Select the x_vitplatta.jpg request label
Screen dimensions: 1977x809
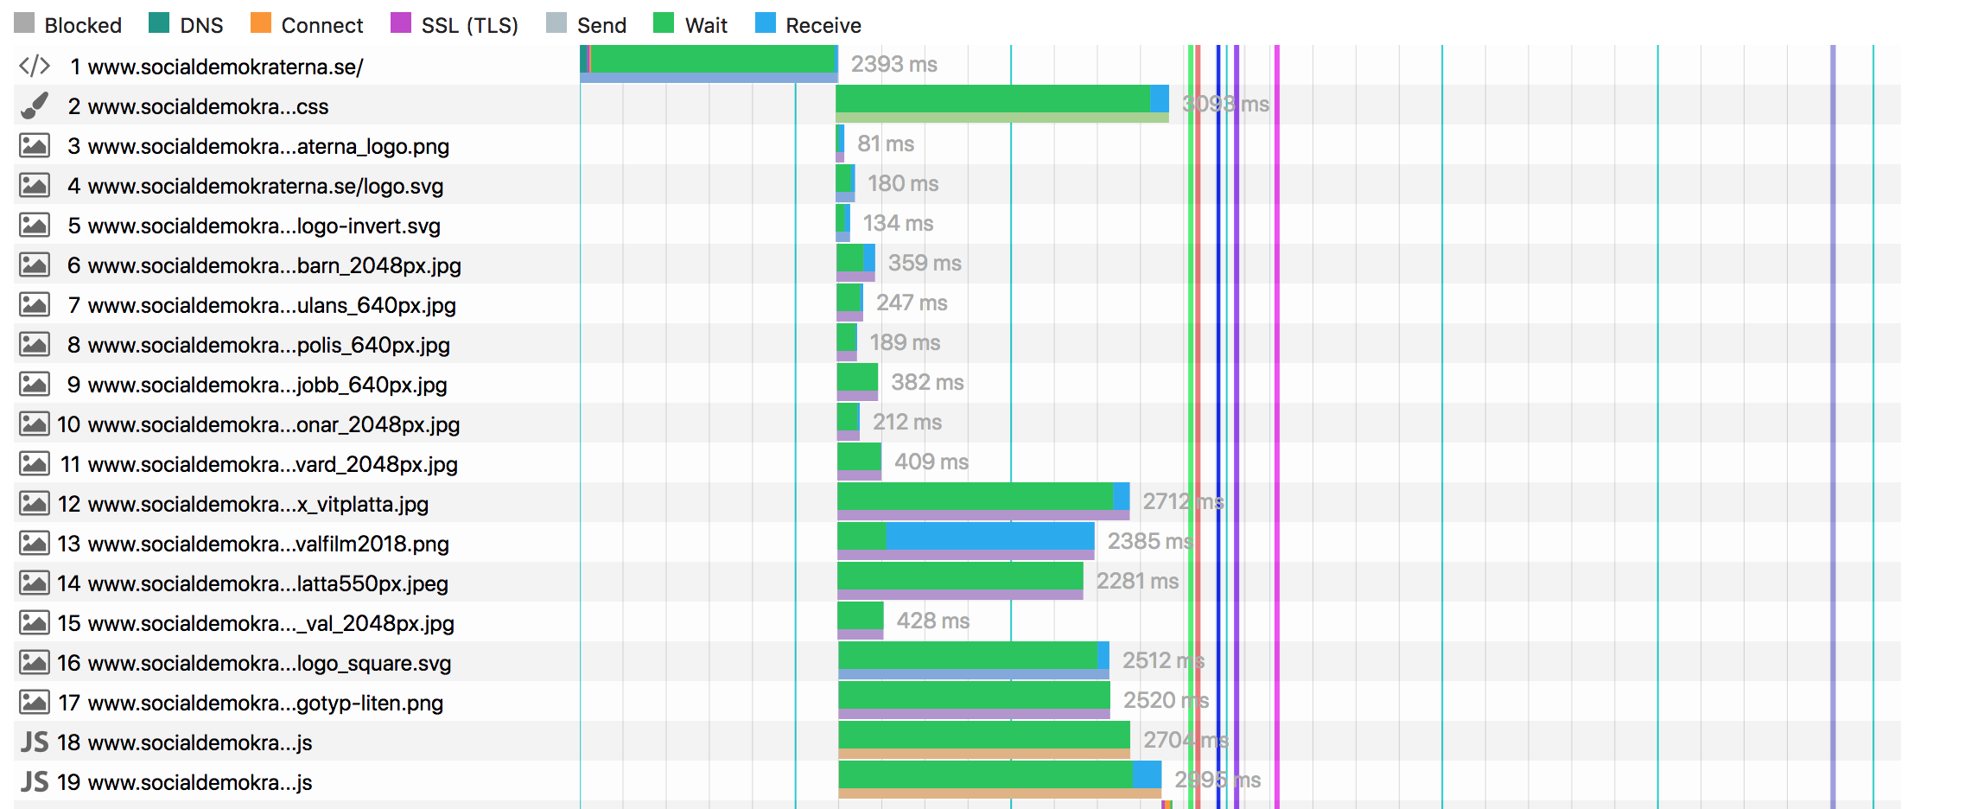(x=257, y=505)
